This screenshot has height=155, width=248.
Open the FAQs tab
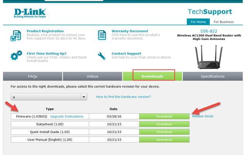(33, 76)
